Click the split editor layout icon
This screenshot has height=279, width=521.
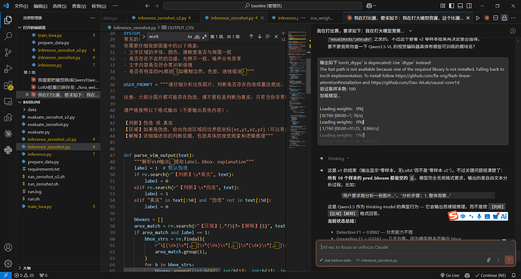(x=495, y=18)
